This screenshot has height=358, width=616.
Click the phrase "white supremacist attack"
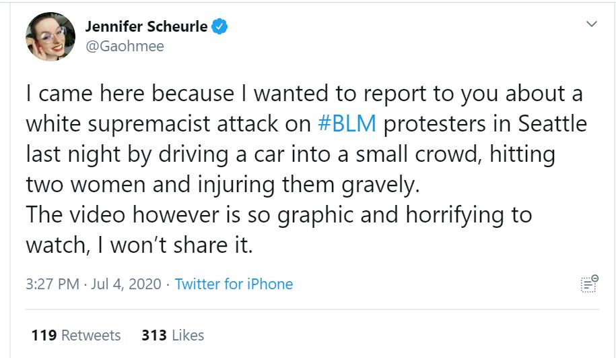point(169,124)
